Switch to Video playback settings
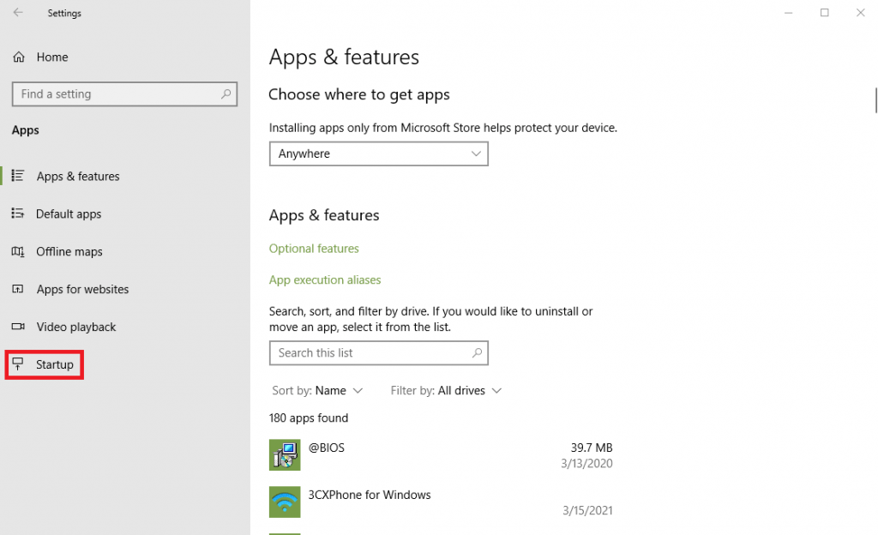Viewport: 878px width, 535px height. [76, 327]
